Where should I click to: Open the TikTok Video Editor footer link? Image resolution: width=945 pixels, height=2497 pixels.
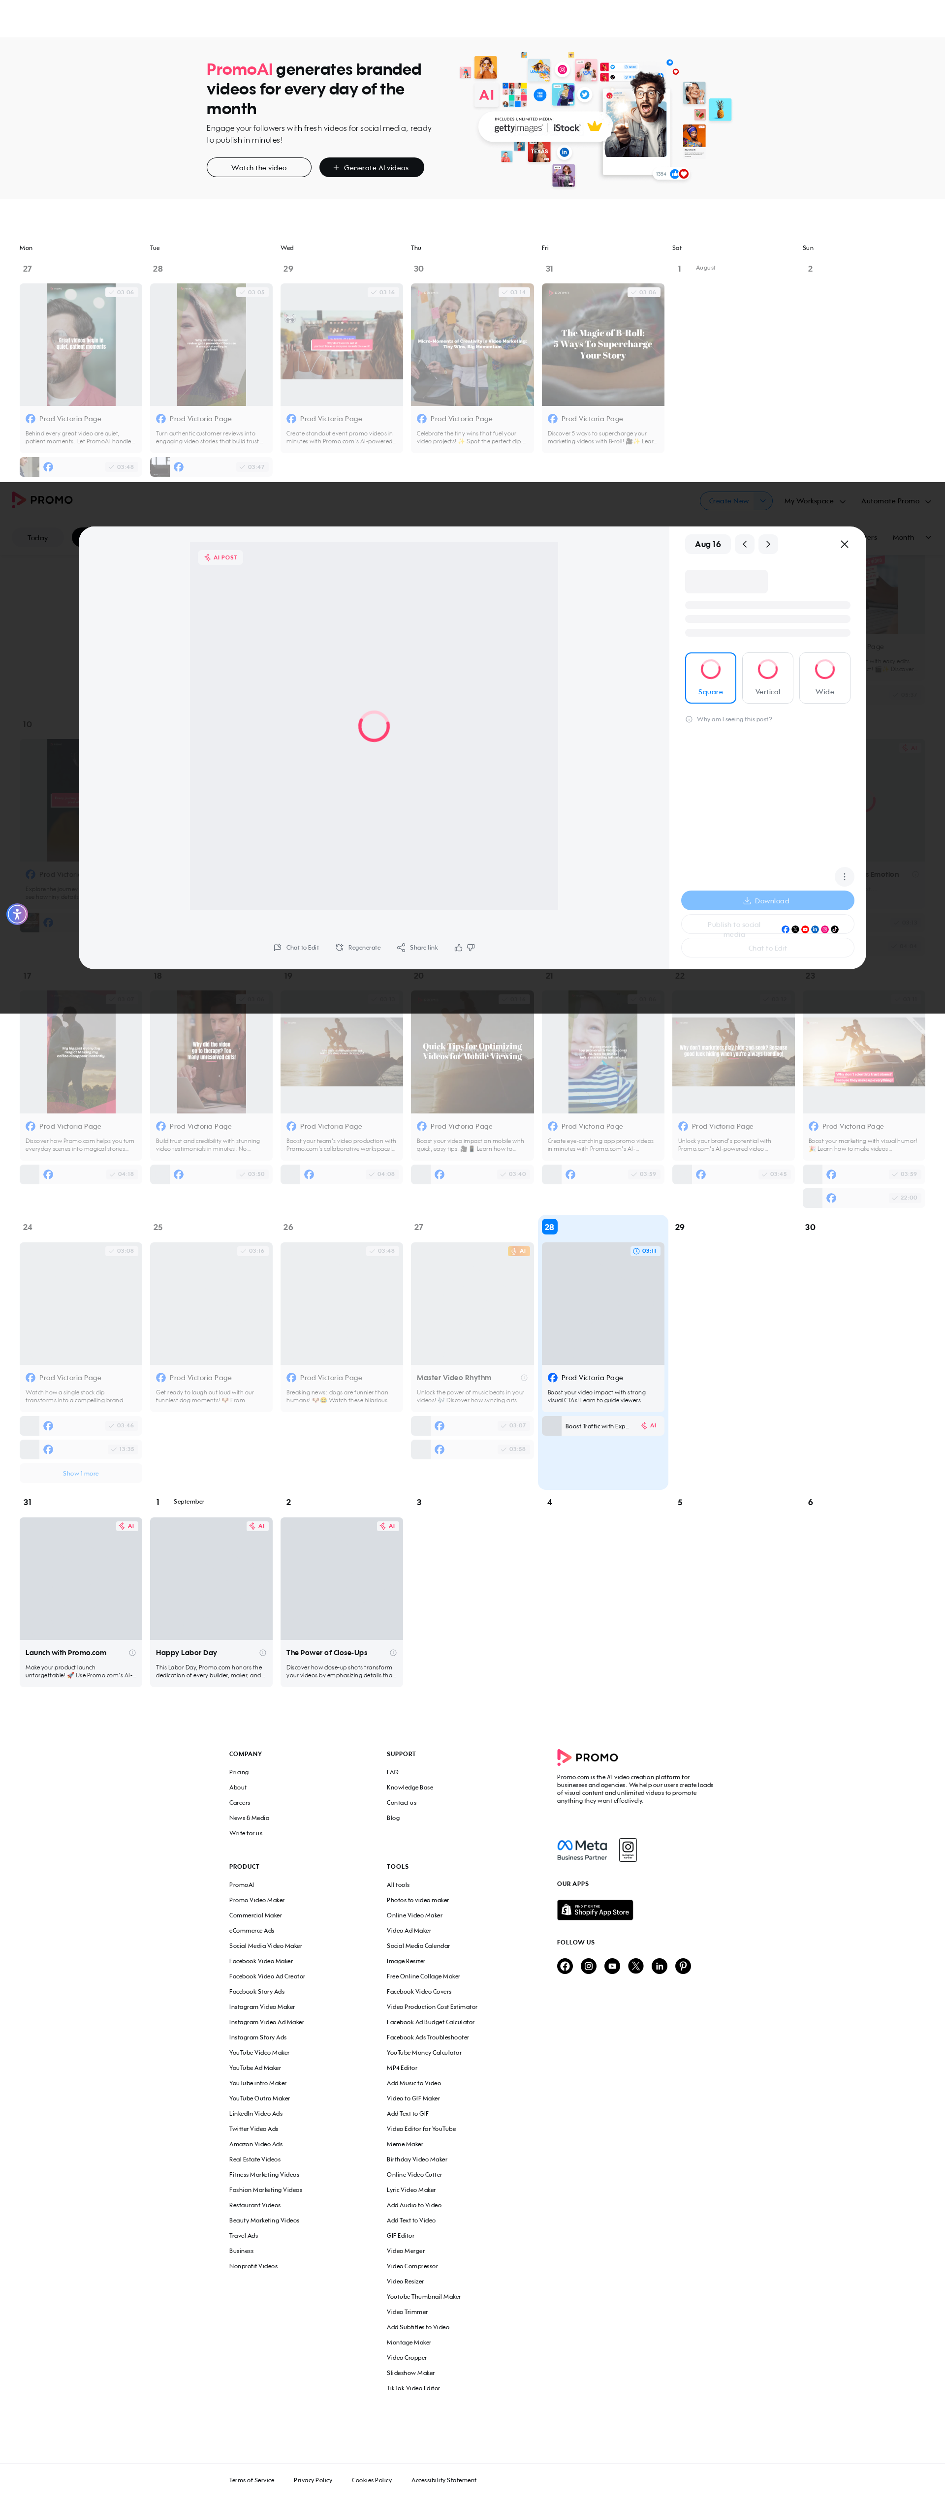pyautogui.click(x=413, y=2387)
